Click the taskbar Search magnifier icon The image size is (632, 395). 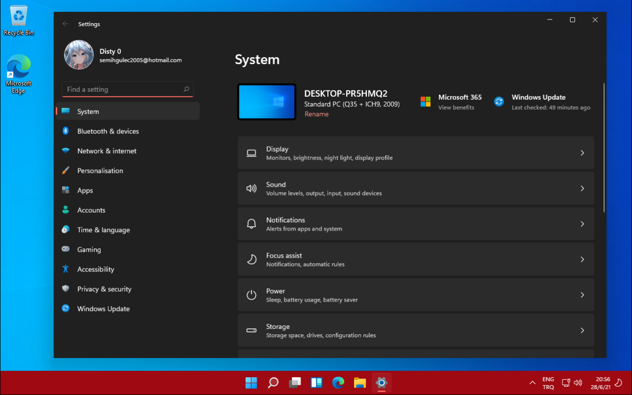click(x=273, y=383)
